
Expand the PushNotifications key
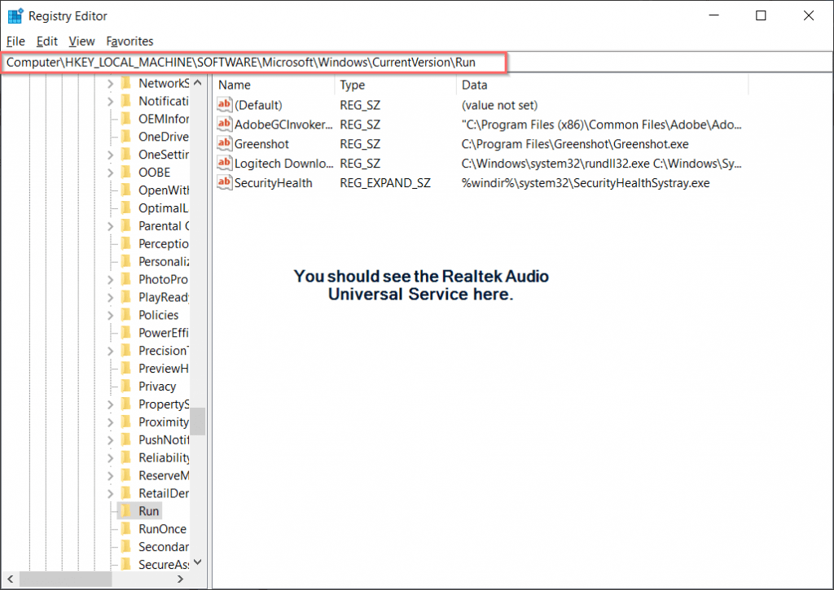point(112,439)
